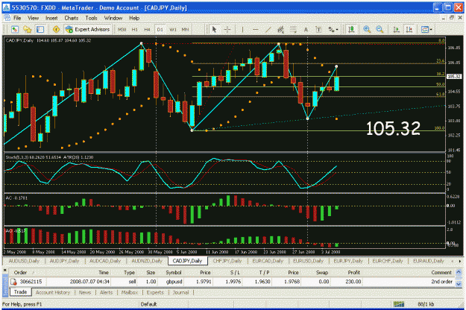
Task: Open the Alerts terminal tab
Action: [106, 292]
